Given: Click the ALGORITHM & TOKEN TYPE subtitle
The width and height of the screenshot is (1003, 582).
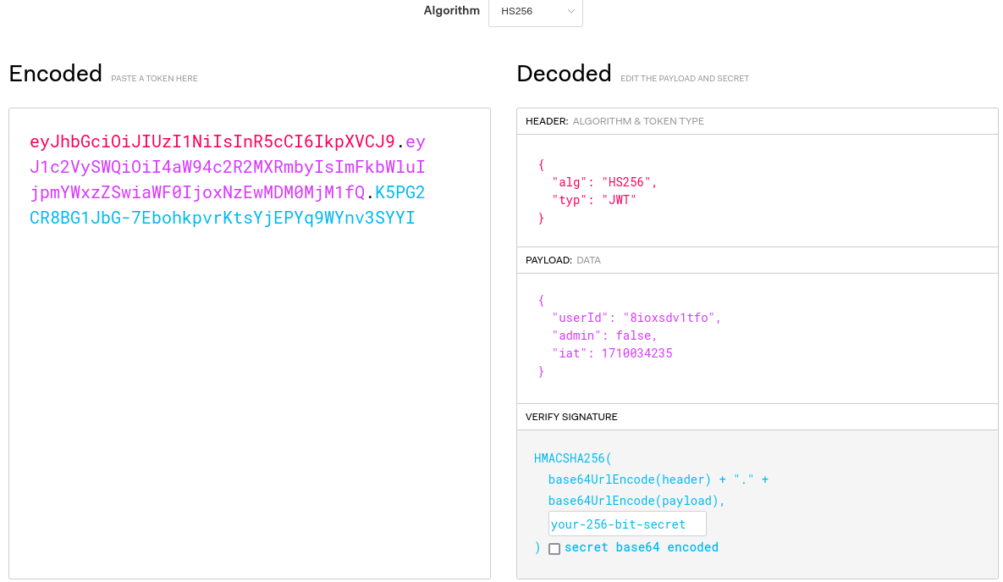Looking at the screenshot, I should click(x=637, y=121).
